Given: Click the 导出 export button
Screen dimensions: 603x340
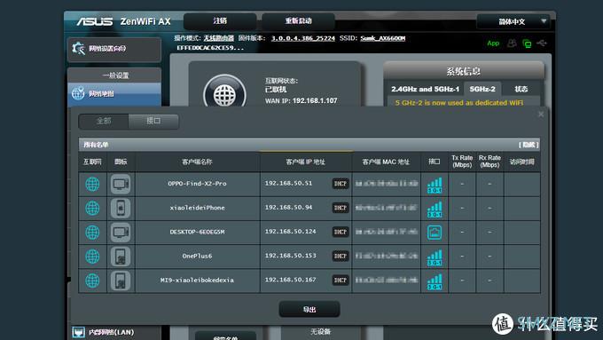Looking at the screenshot, I should pos(309,309).
